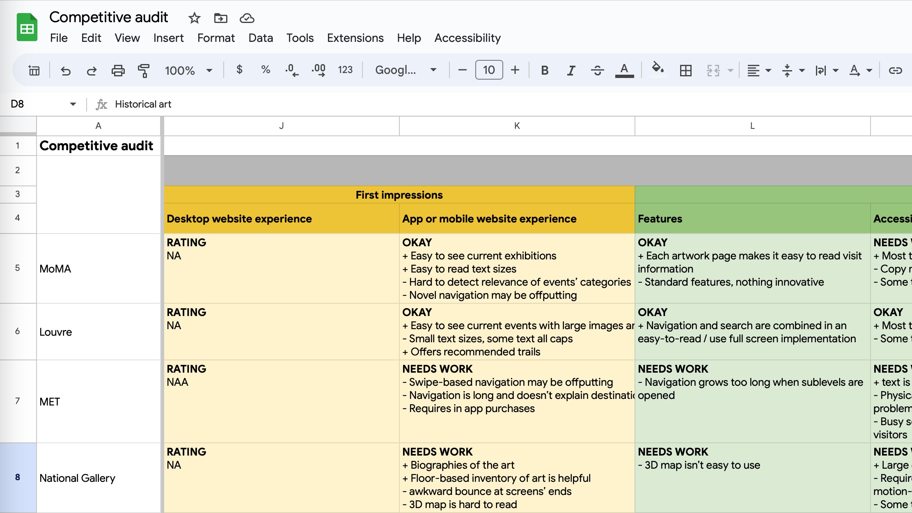Select row 5 header

tap(18, 268)
